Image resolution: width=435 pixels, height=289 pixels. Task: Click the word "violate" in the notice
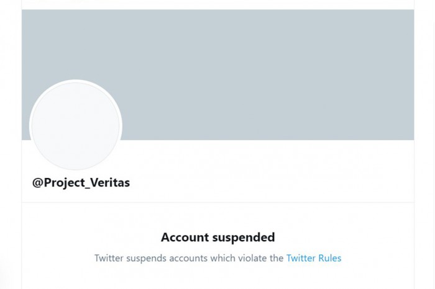[245, 258]
